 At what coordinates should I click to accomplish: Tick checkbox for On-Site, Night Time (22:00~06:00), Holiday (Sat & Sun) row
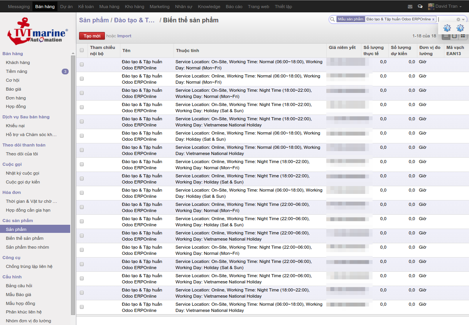click(x=82, y=264)
